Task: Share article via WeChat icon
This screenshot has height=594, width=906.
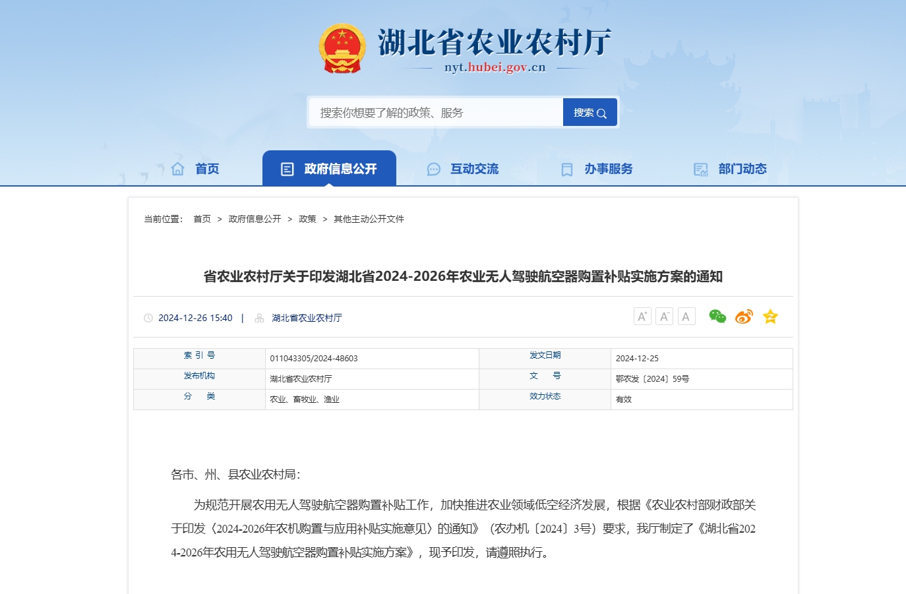Action: 717,317
